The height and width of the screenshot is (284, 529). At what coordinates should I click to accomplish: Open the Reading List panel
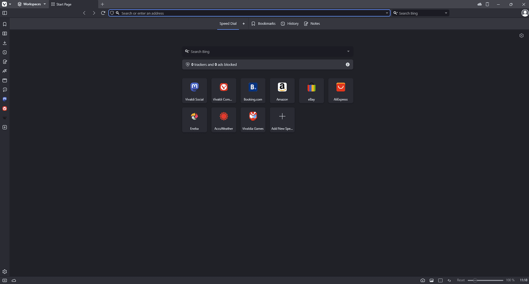tap(5, 34)
